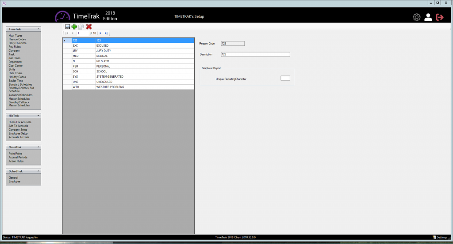Screen dimensions: 453x244
Task: Jump to the last record in navigator
Action: 106,33
